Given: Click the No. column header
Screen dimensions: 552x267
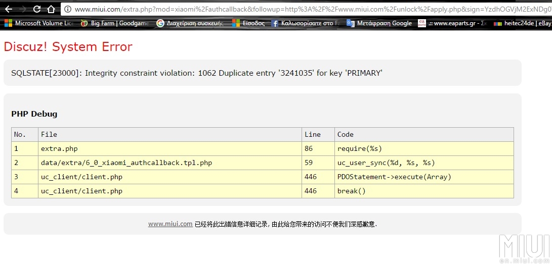Looking at the screenshot, I should tap(25, 135).
